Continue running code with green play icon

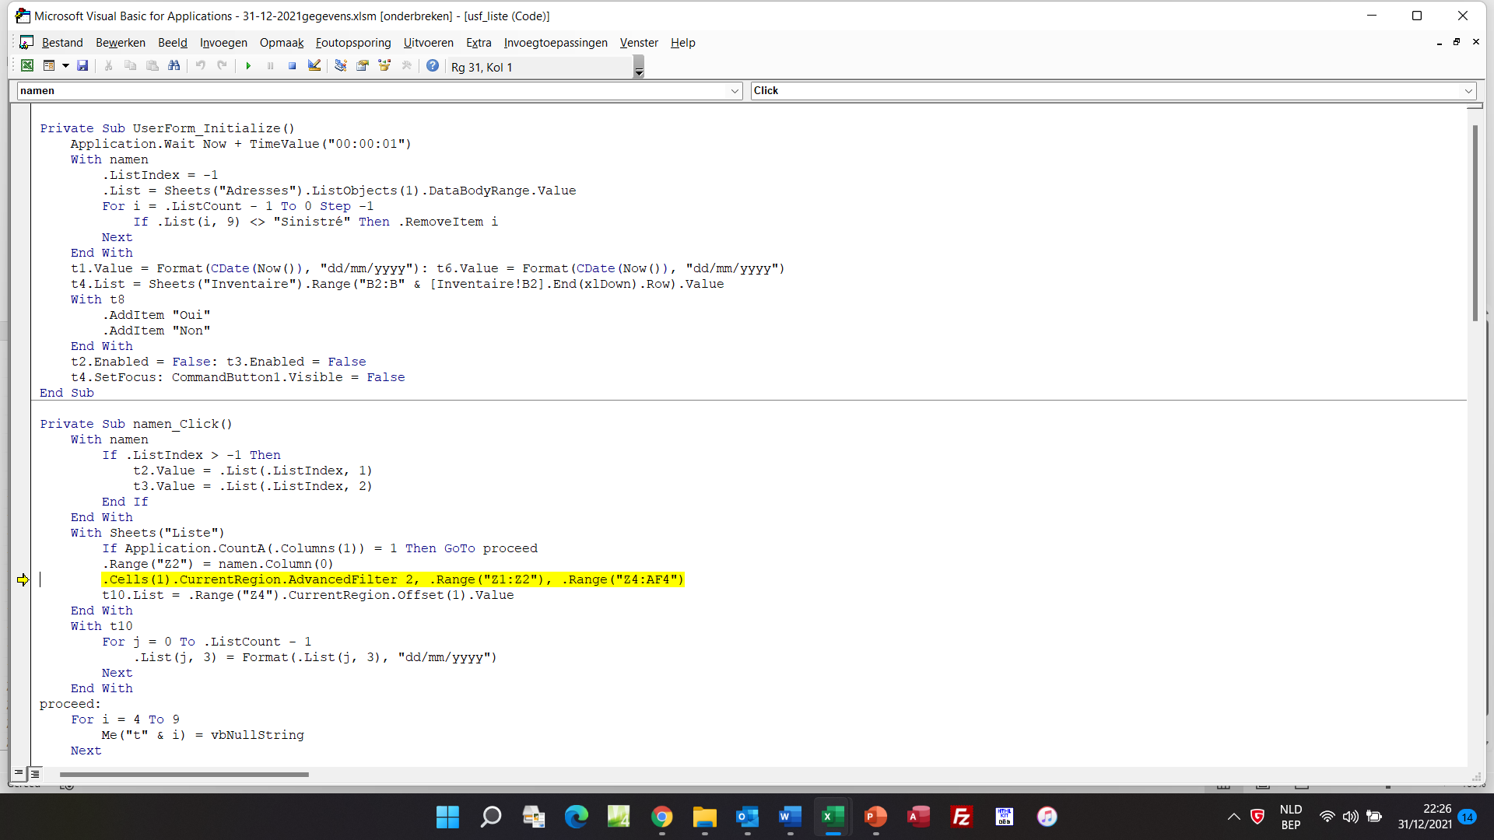(248, 66)
